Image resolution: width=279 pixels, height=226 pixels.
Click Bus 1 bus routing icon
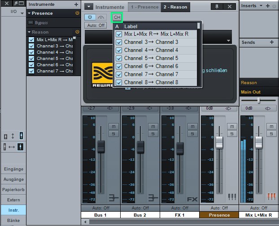(113, 198)
